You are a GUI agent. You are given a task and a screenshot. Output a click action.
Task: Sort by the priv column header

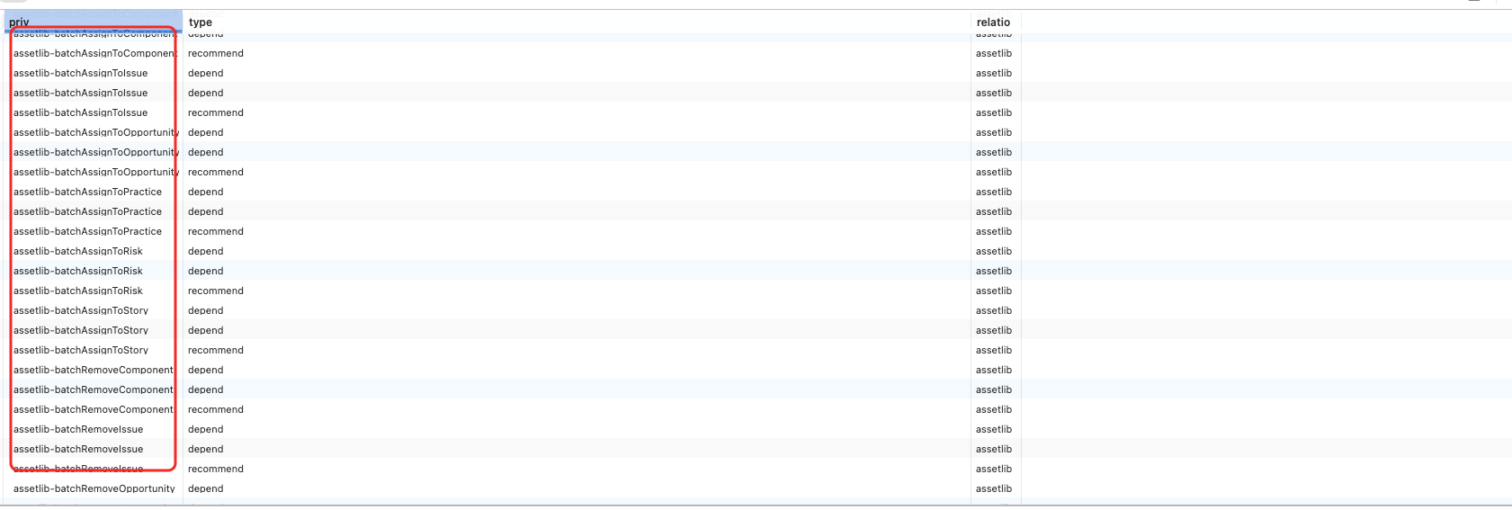93,22
